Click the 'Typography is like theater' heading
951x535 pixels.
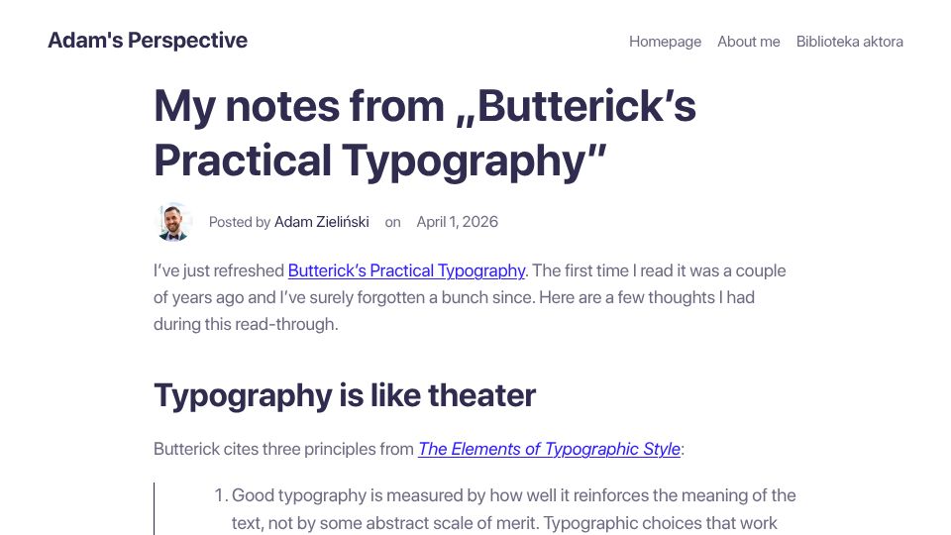[345, 395]
